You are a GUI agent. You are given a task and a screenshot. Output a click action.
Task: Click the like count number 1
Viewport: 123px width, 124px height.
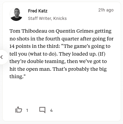[x=27, y=111]
